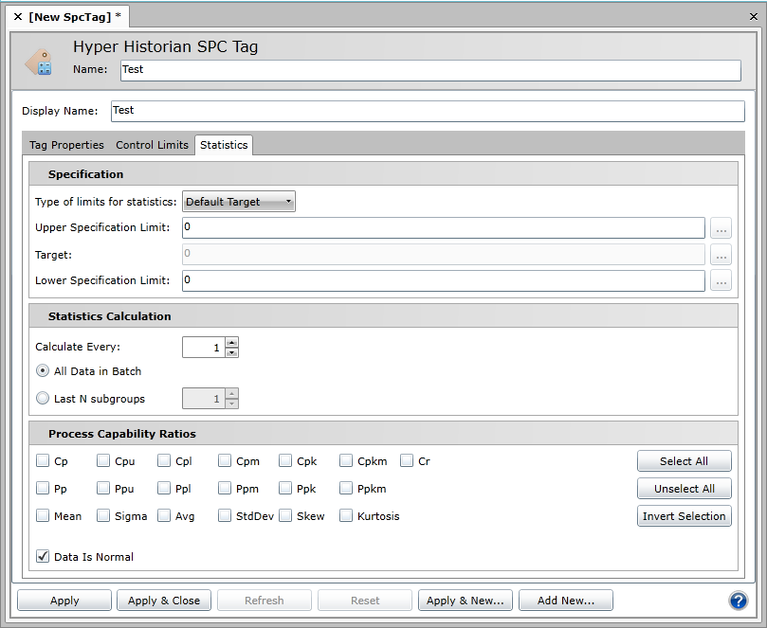Select the Last N subgroups radio option
Image resolution: width=767 pixels, height=628 pixels.
coord(43,399)
